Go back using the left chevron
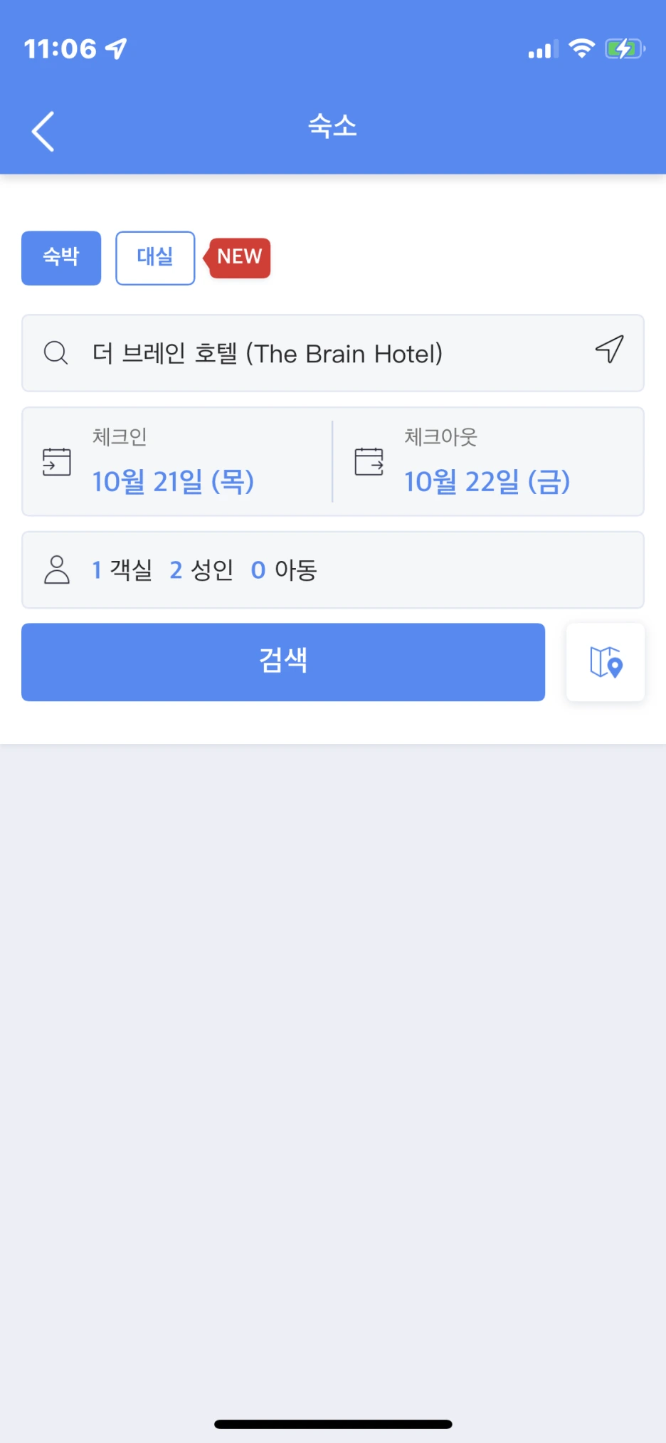This screenshot has width=666, height=1443. [43, 132]
